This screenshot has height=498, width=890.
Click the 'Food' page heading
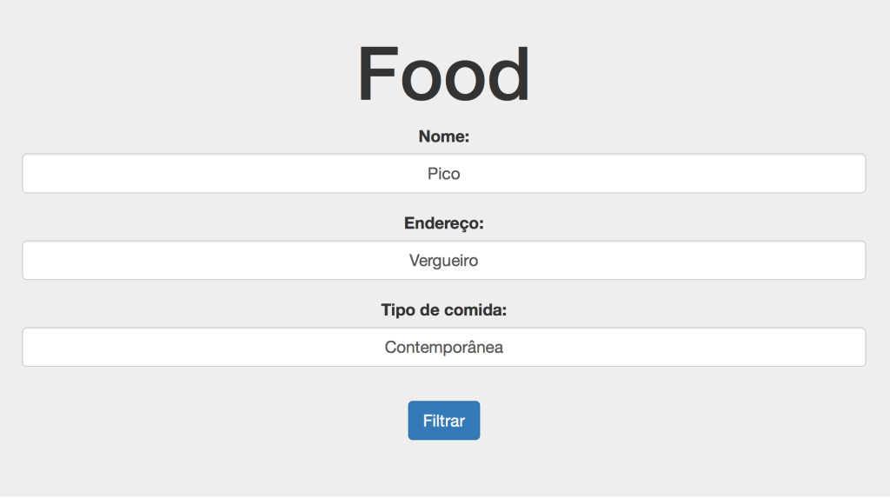point(443,75)
